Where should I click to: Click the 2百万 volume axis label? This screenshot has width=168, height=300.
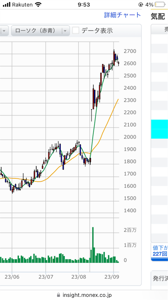[130, 230]
